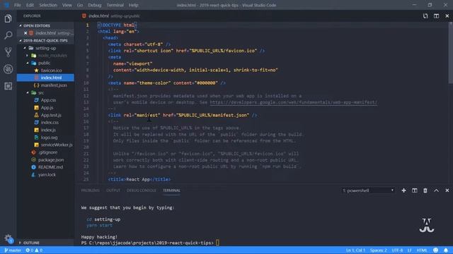Open the Edit menu
Image resolution: width=453 pixels, height=254 pixels.
(30, 5)
